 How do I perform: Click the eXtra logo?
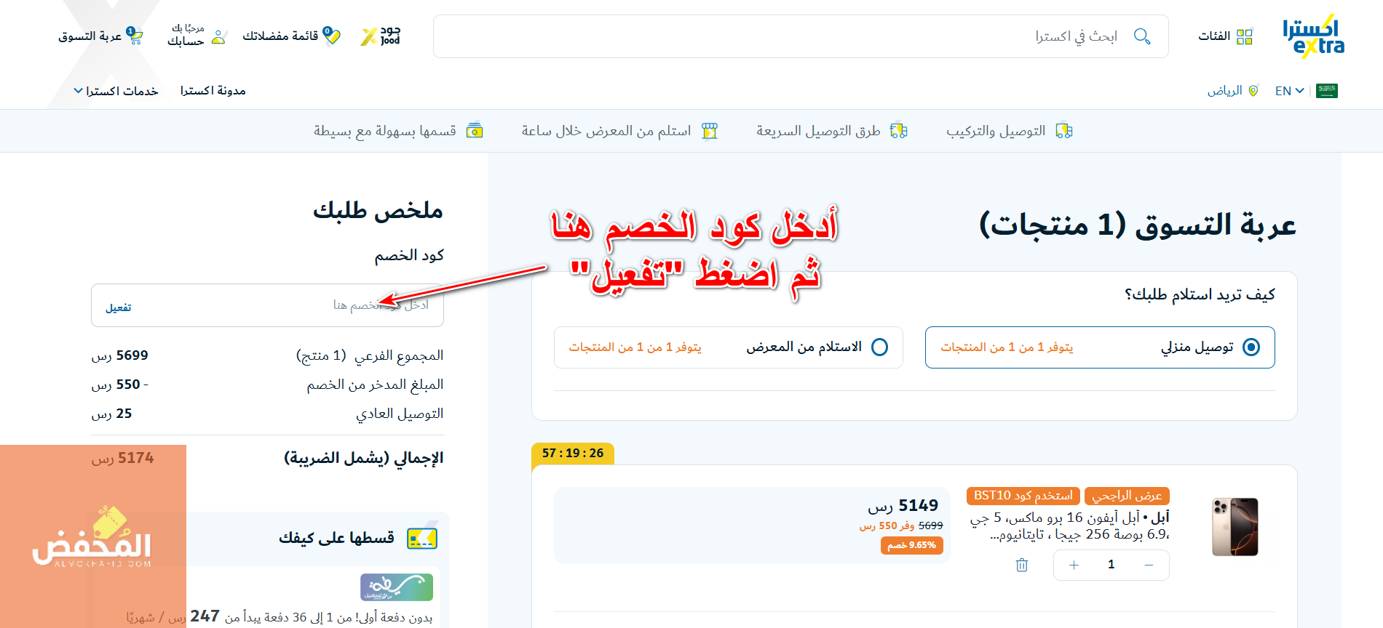point(1313,36)
